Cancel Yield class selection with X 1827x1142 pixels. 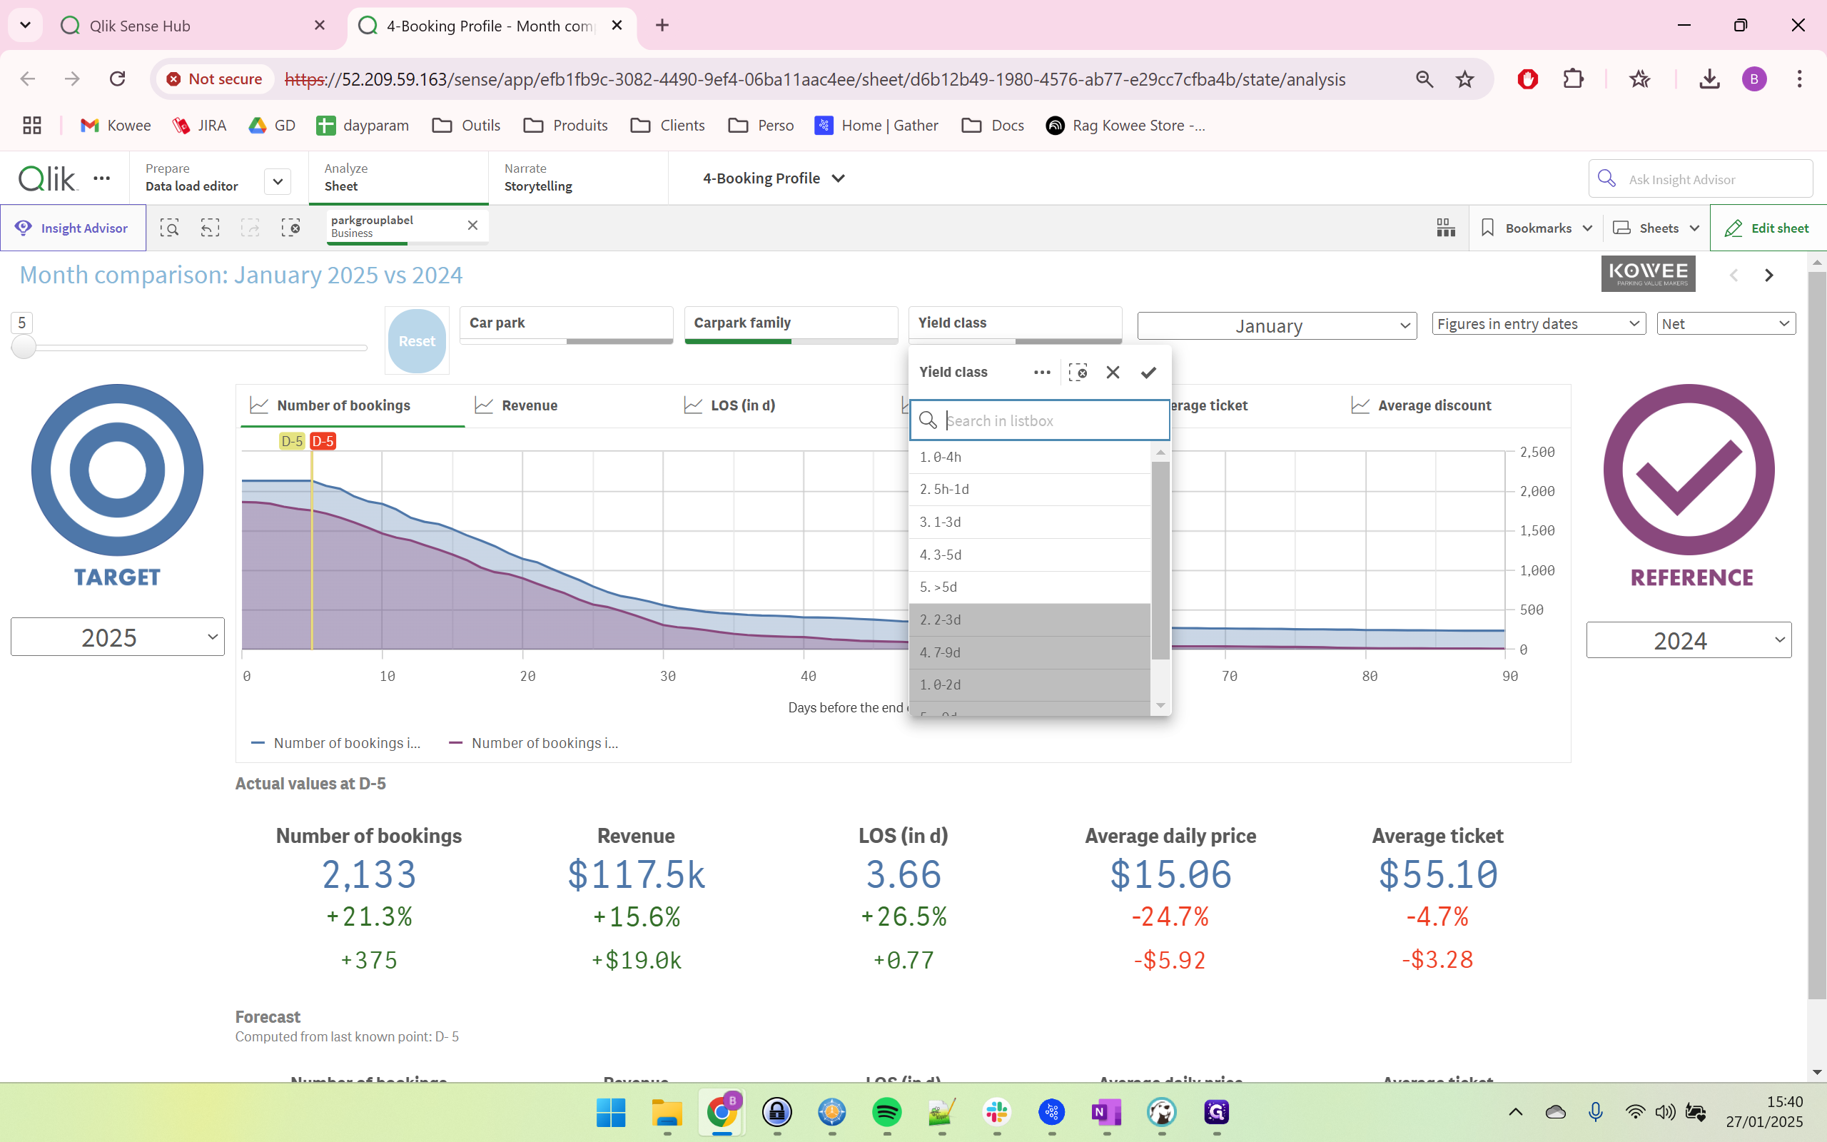(x=1113, y=373)
